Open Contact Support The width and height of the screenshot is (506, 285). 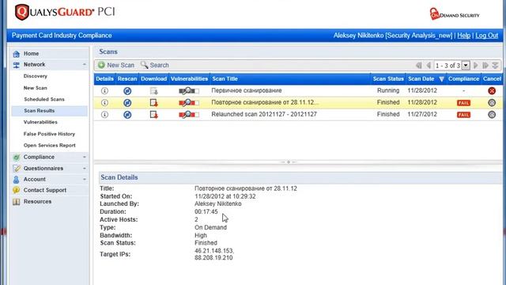[45, 190]
